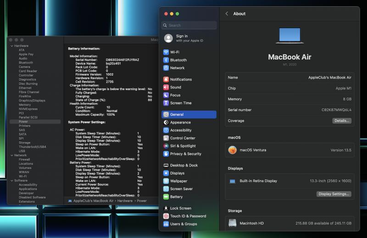The height and width of the screenshot is (238, 367).
Task: Open Appearance settings icon
Action: coord(166,122)
